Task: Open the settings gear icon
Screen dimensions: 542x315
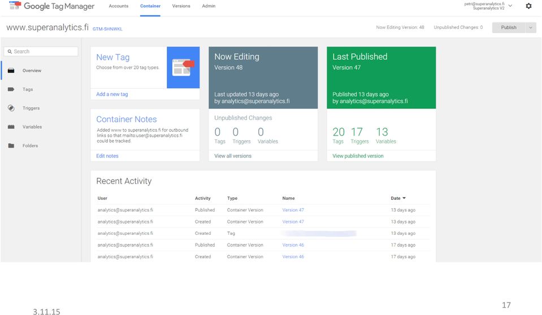Action: (x=528, y=6)
